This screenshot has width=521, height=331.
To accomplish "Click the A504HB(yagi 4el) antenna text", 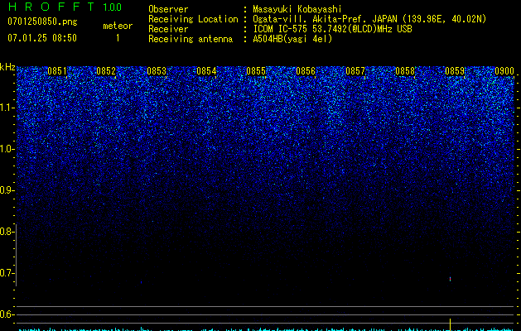I will tap(292, 39).
